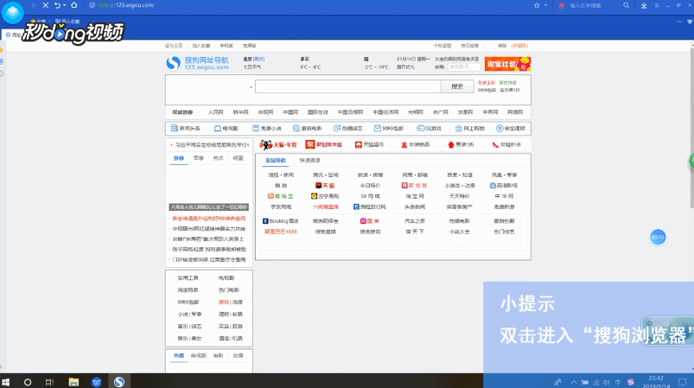The image size is (694, 388).
Task: Switch to the 电视剧 tab in bottom panel
Action: (198, 355)
